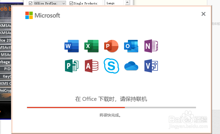
Task: Click the Access app icon
Action: coord(92,66)
